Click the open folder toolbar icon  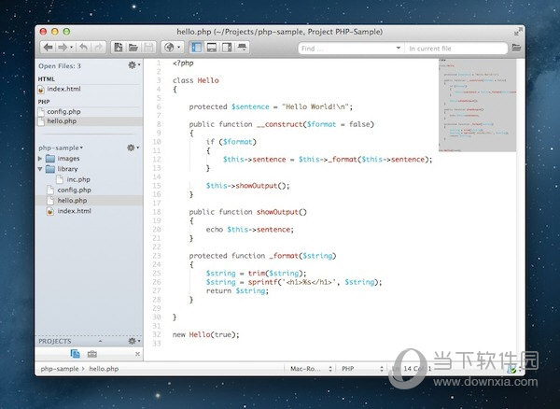pyautogui.click(x=133, y=47)
